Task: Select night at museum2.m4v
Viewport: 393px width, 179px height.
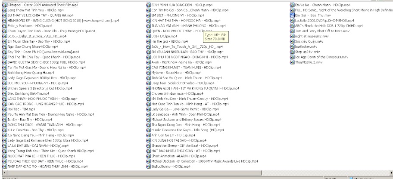Action: 312,36
